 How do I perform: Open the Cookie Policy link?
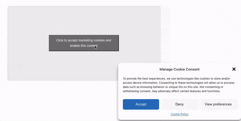[180, 114]
